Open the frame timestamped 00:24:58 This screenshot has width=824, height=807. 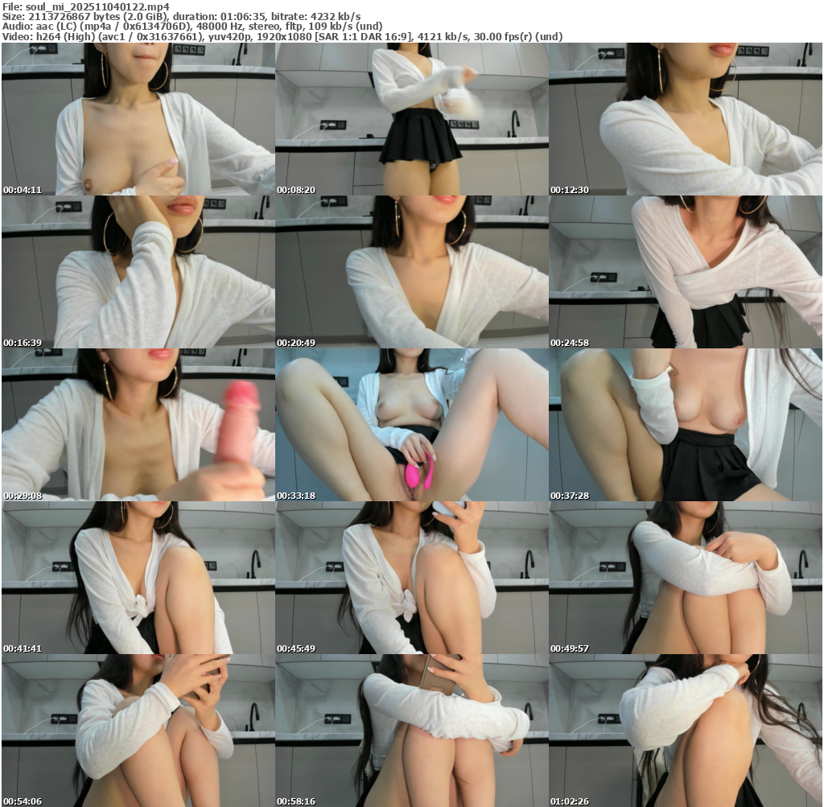(x=686, y=272)
